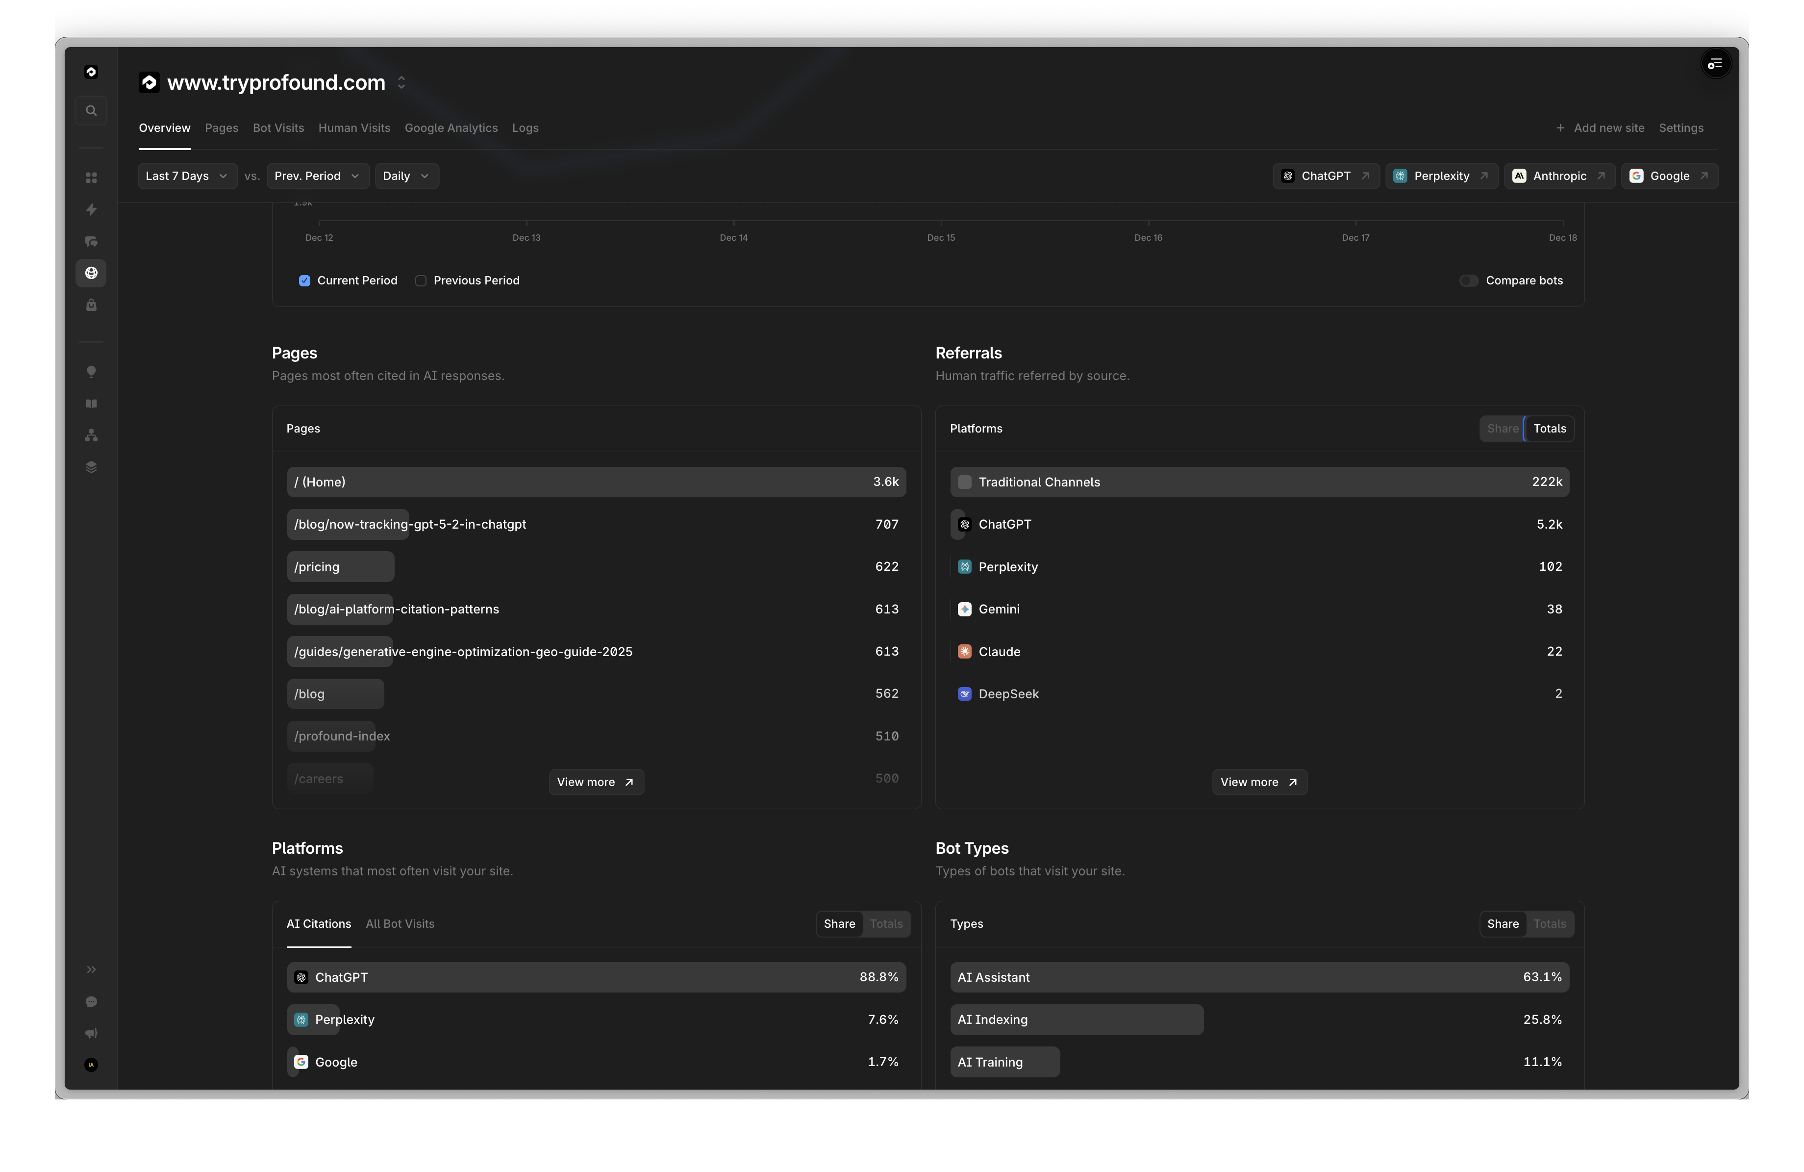1804x1172 pixels.
Task: Open the chat bubbles sidebar icon
Action: pos(91,242)
